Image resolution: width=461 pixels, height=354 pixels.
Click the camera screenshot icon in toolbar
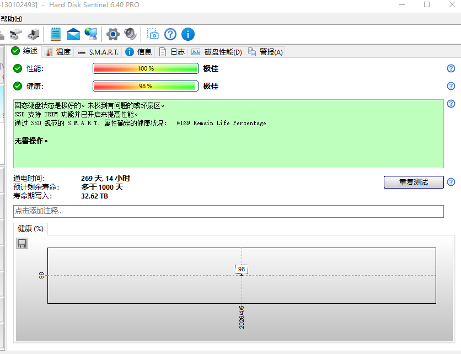(153, 34)
